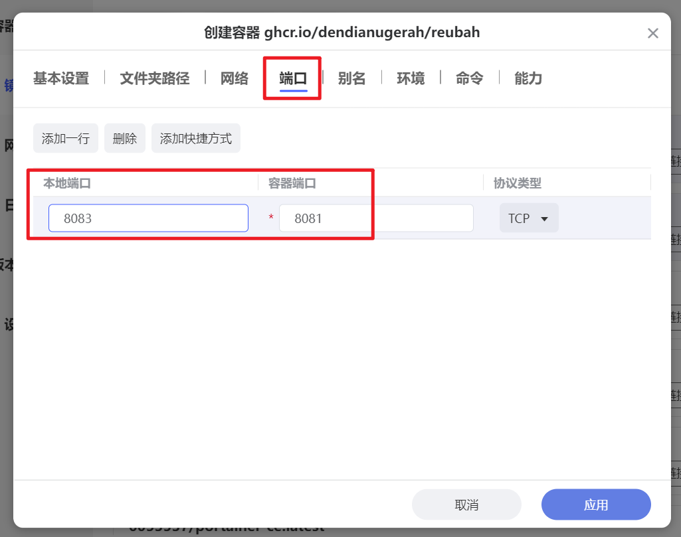Image resolution: width=681 pixels, height=537 pixels.
Task: Click the 删除 button
Action: 124,137
